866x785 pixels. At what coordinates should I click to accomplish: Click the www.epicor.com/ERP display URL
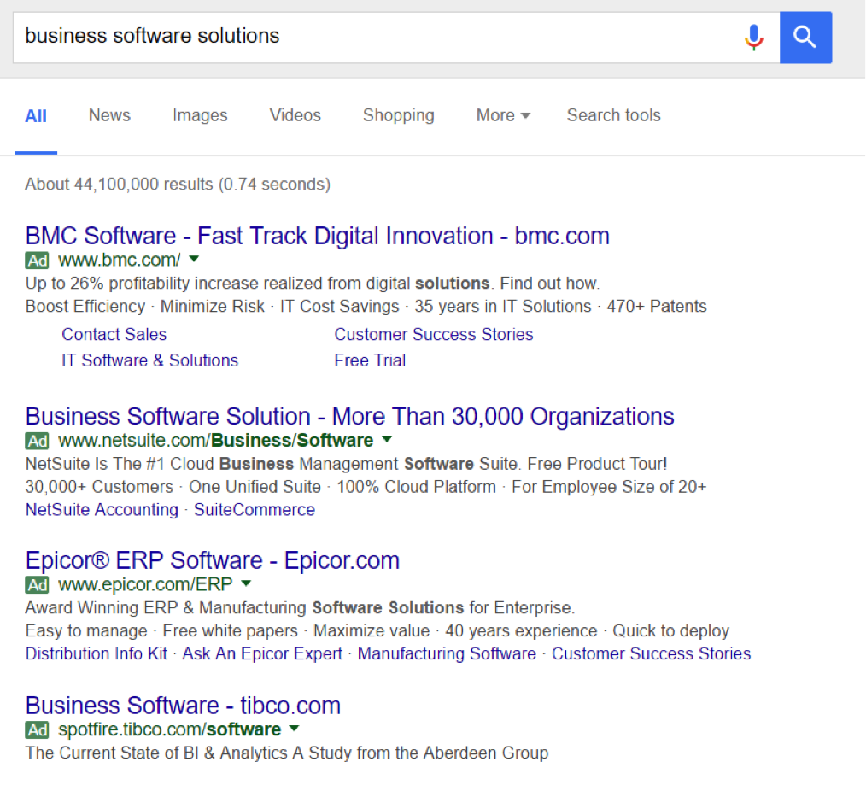(145, 584)
